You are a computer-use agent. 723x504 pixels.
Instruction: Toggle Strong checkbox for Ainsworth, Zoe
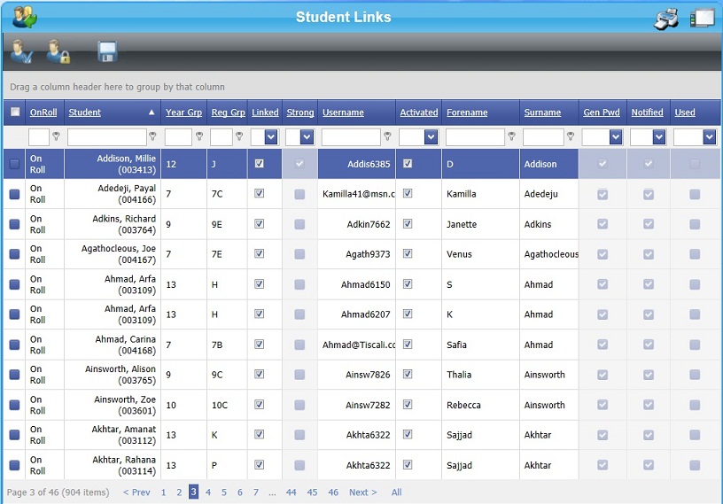coord(299,405)
